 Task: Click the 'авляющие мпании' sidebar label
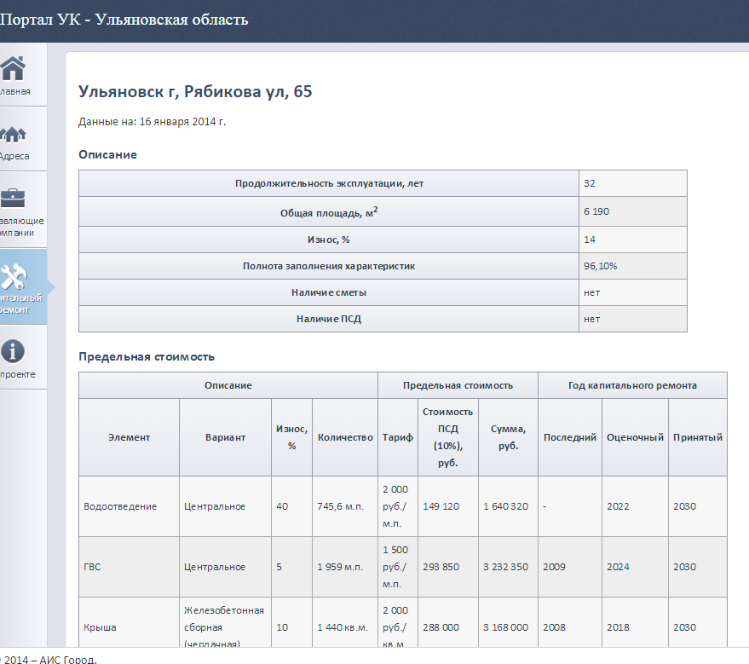click(22, 227)
